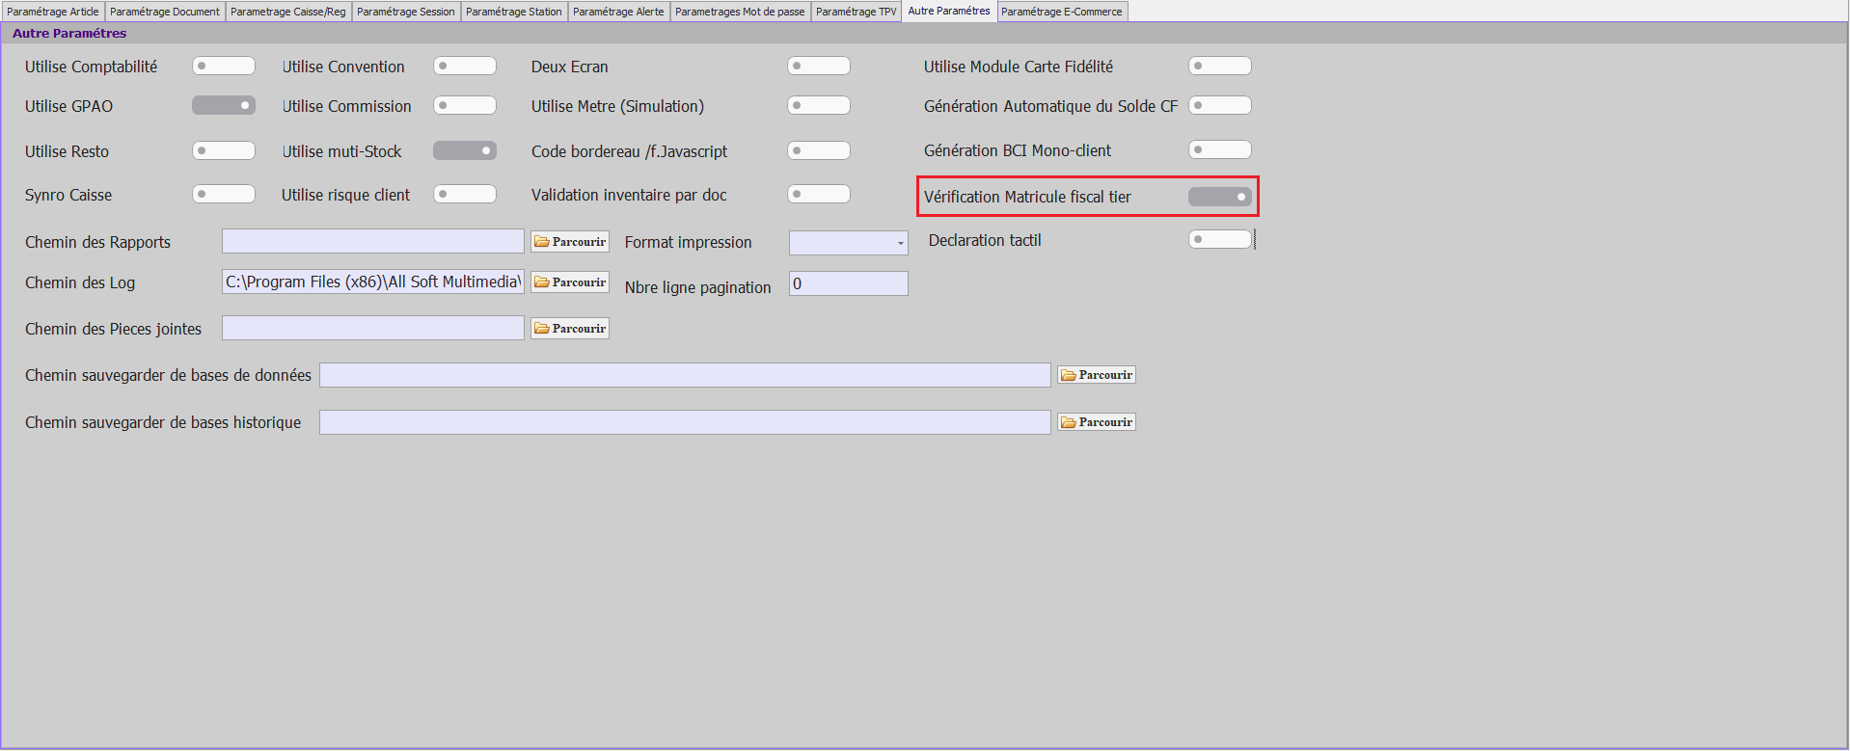Enable the Synro Caisse switch
The width and height of the screenshot is (1850, 751).
[x=224, y=194]
